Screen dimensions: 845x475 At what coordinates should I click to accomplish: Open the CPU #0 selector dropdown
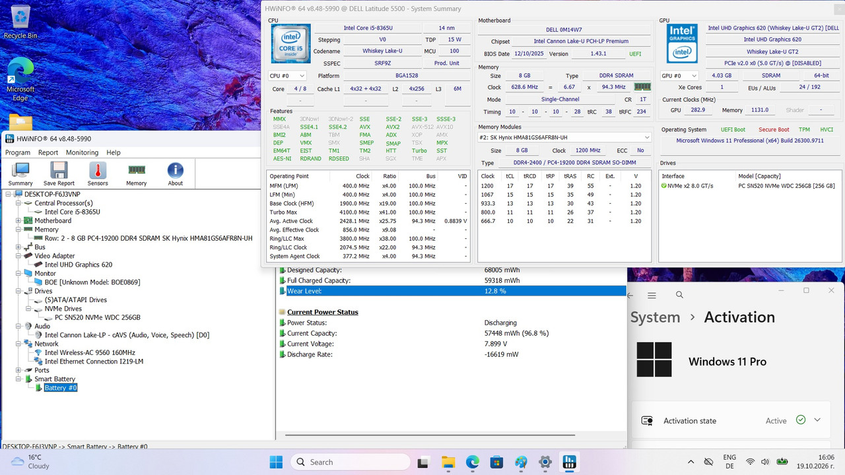[288, 76]
